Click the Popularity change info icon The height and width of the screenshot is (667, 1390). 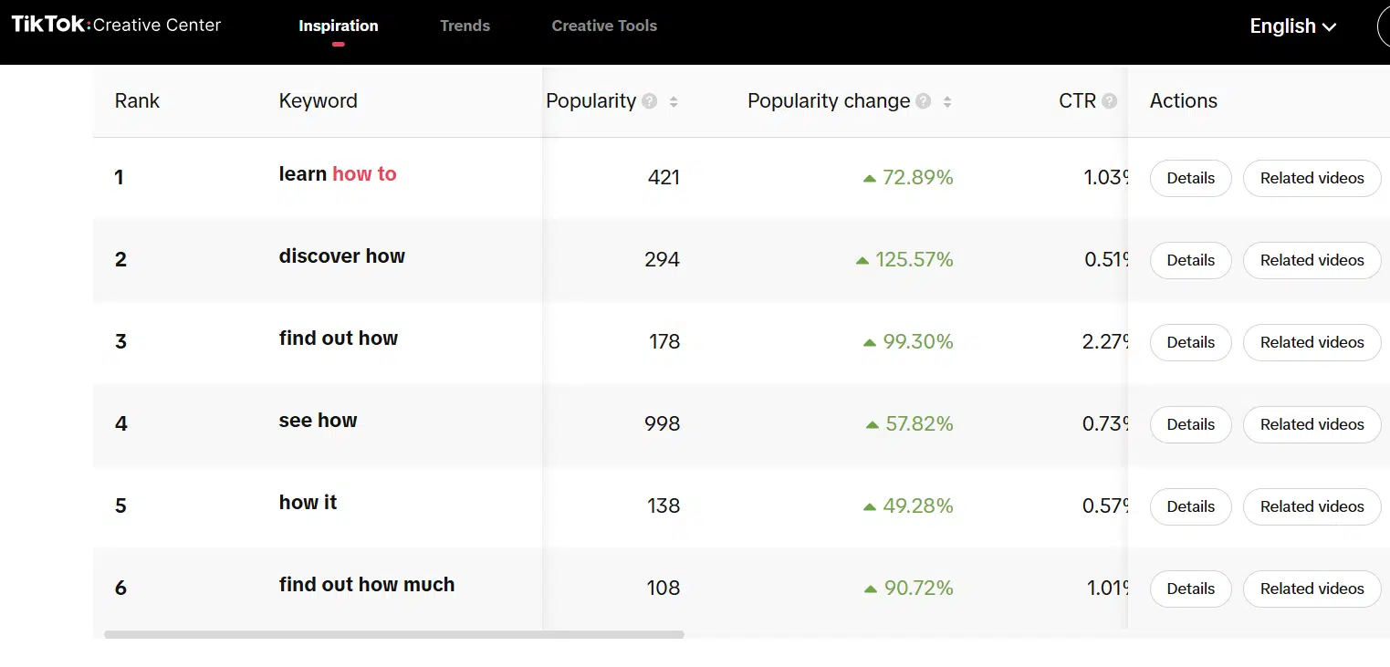click(924, 101)
